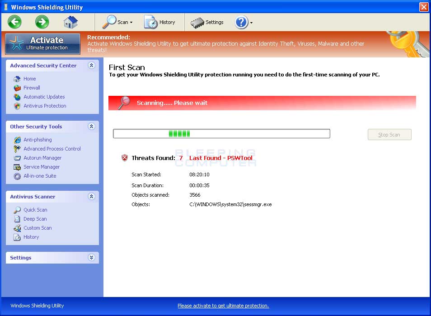
Task: Click the green forward arrow icon
Action: [x=42, y=22]
